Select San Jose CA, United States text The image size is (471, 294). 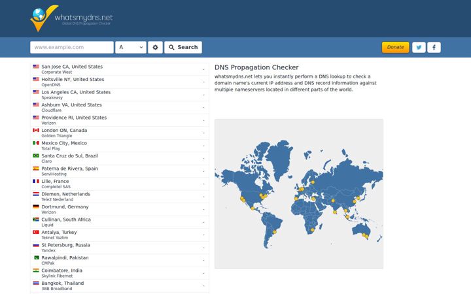tap(72, 67)
